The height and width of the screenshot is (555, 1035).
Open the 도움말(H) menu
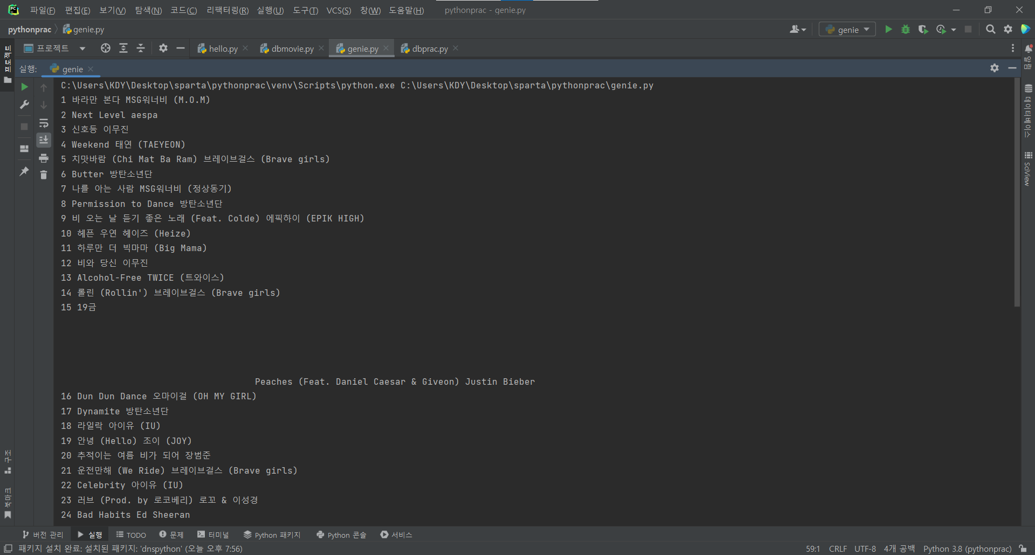406,10
